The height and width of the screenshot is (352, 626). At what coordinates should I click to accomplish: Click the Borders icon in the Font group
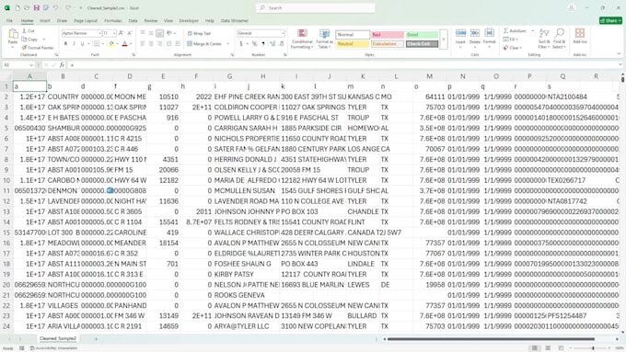[x=97, y=44]
